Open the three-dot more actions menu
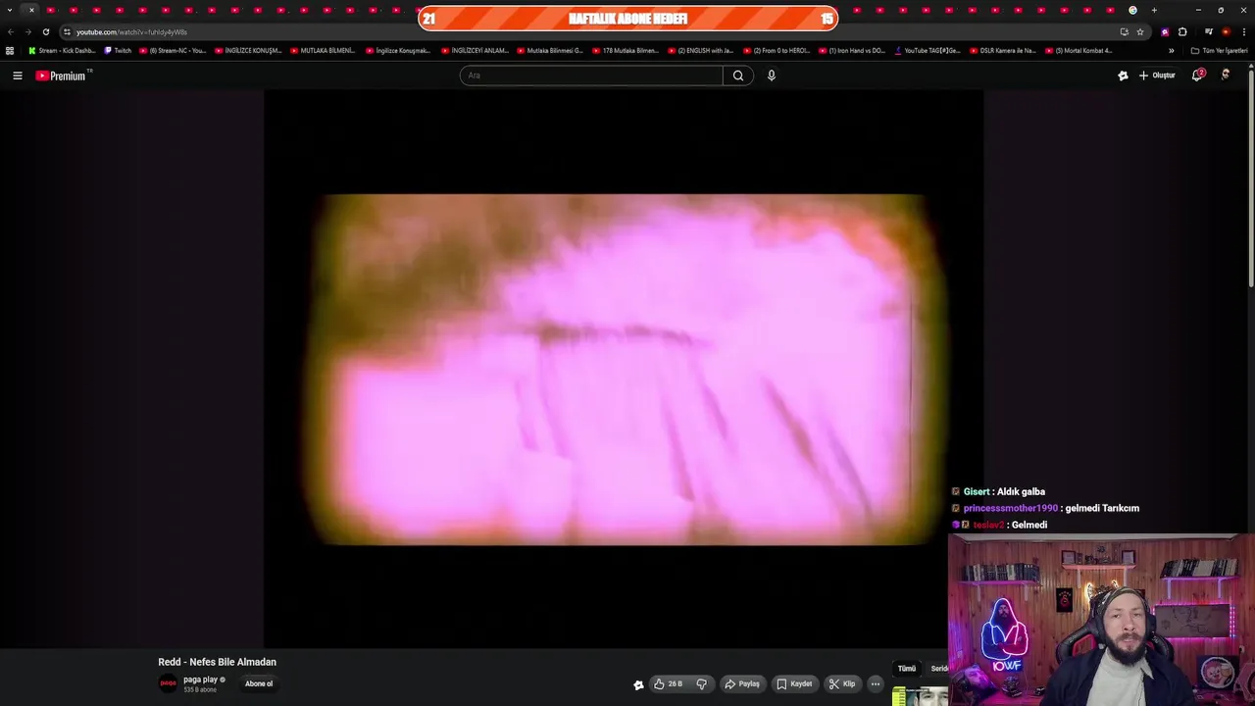Image resolution: width=1255 pixels, height=706 pixels. coord(876,684)
